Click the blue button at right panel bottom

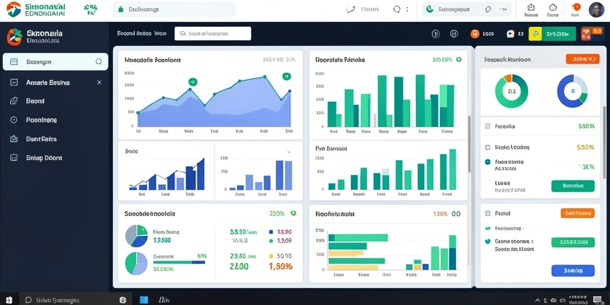coord(573,270)
